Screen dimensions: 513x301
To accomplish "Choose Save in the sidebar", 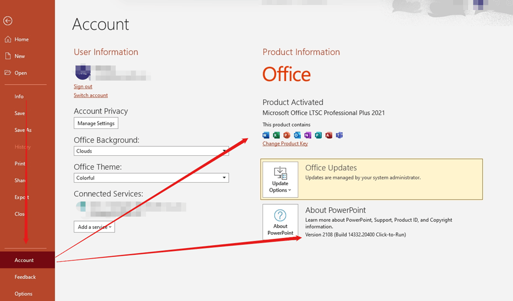I will coord(19,113).
